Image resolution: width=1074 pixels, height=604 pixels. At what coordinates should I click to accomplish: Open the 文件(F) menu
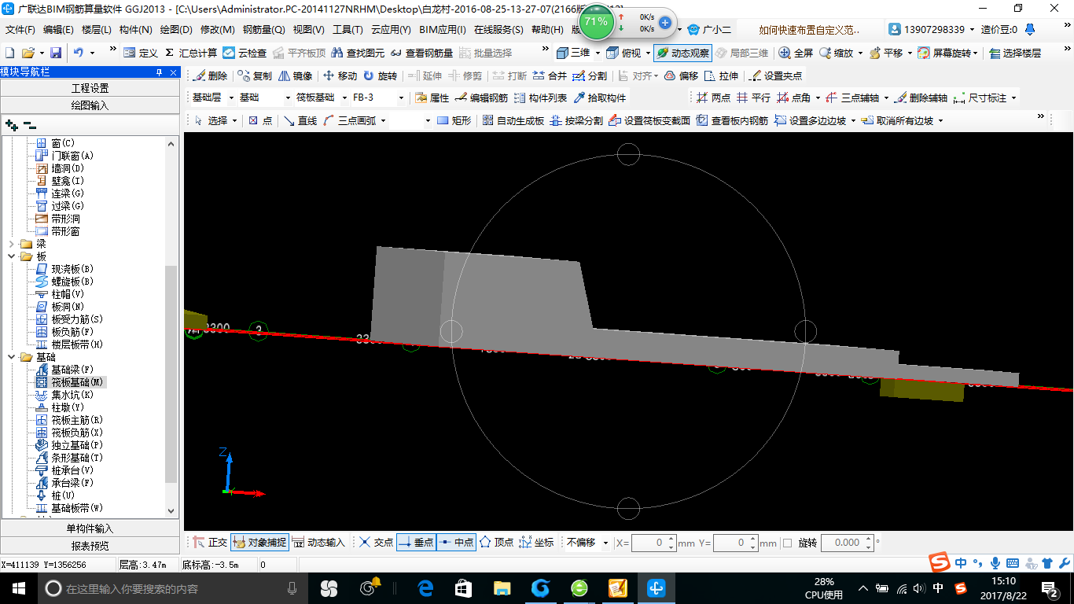(x=20, y=30)
